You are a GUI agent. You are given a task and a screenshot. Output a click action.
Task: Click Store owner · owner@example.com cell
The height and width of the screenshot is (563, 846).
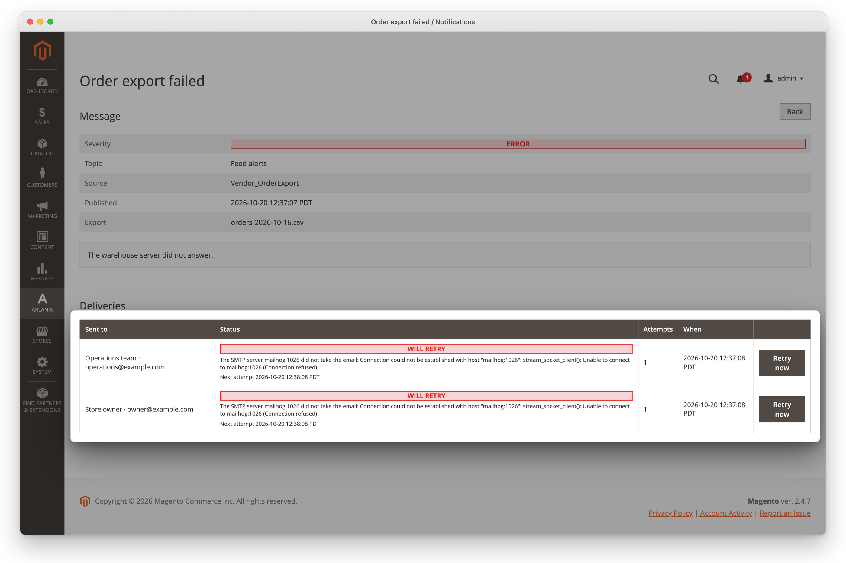147,409
